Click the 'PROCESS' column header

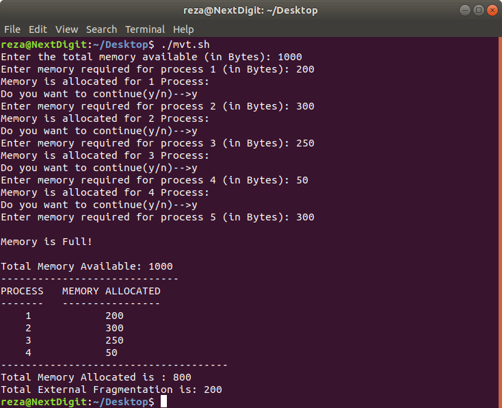click(22, 291)
